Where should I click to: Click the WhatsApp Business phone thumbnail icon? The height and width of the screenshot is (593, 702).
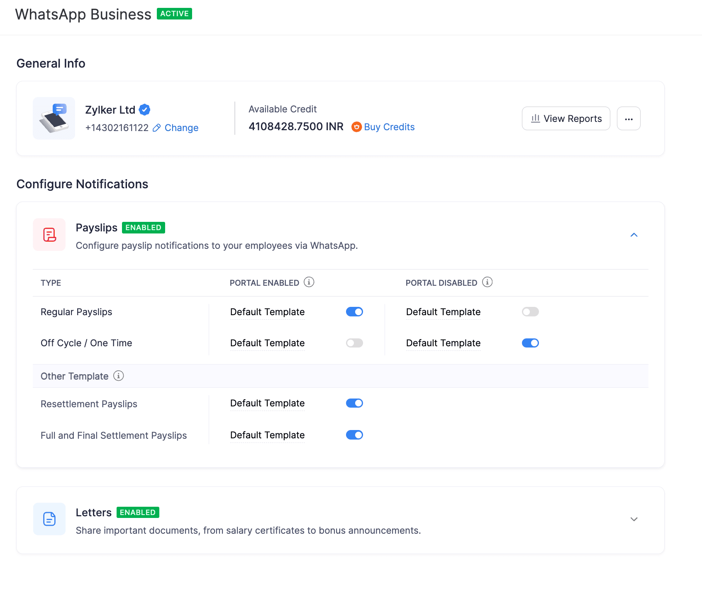[x=54, y=118]
